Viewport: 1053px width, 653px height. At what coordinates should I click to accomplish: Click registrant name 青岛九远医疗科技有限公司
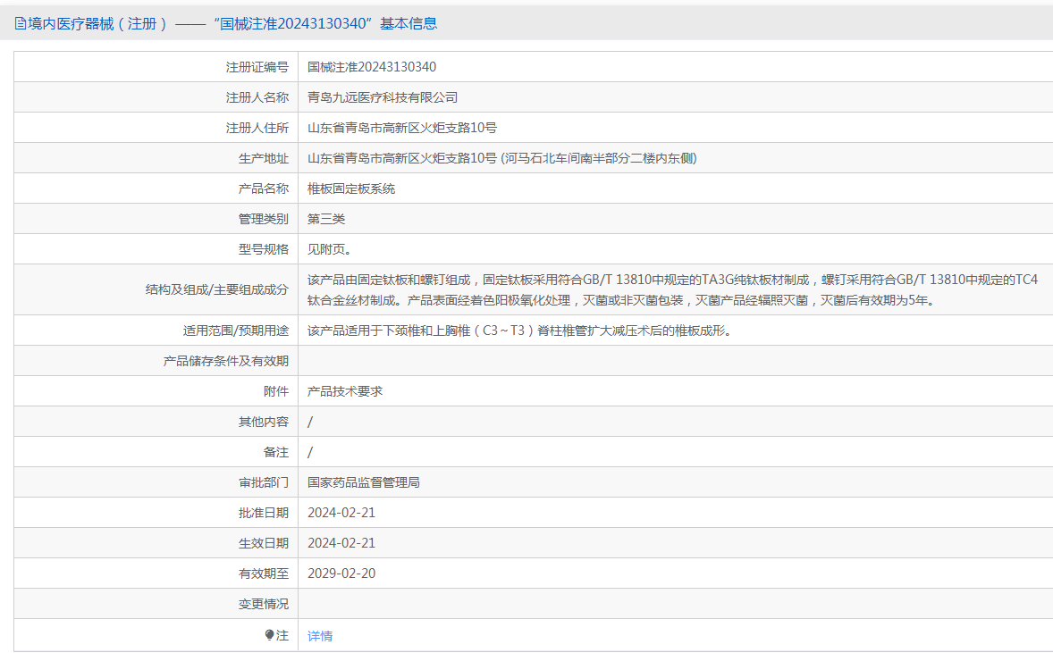[x=382, y=97]
